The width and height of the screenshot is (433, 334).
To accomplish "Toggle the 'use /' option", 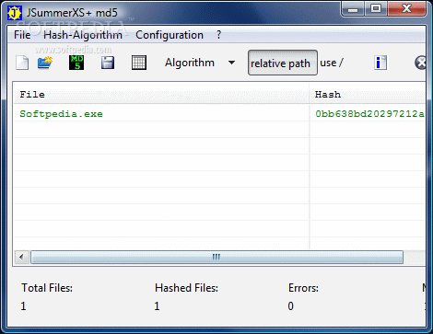I will pos(332,63).
